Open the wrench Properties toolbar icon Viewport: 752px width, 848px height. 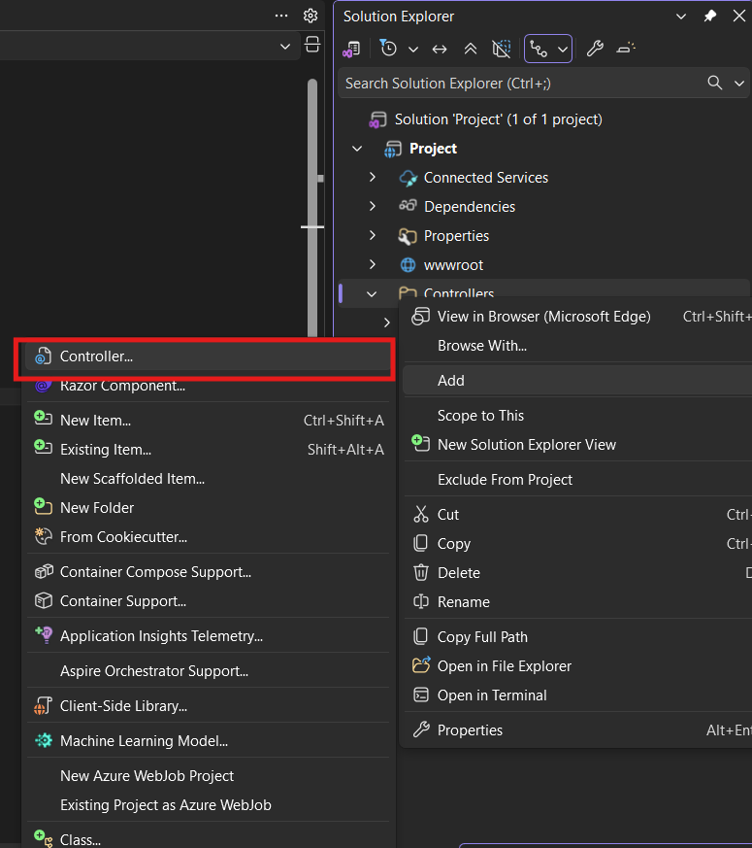coord(595,49)
